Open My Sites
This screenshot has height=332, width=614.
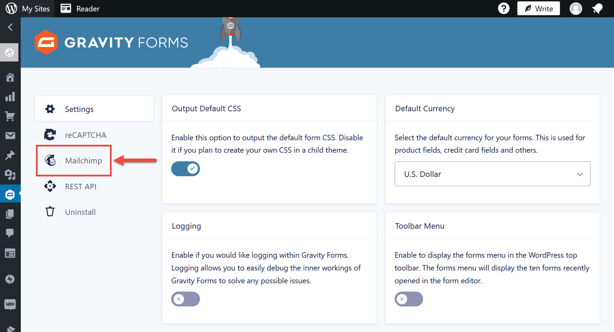click(36, 9)
